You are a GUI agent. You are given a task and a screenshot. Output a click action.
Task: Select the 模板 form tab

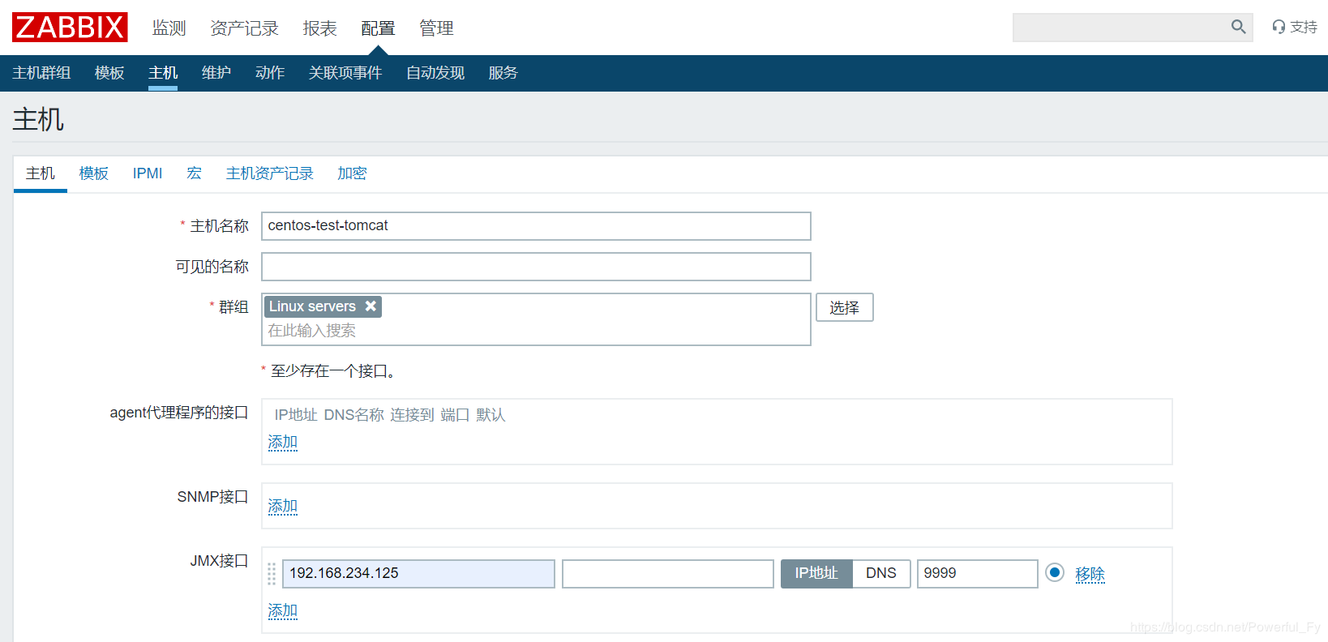pyautogui.click(x=94, y=173)
